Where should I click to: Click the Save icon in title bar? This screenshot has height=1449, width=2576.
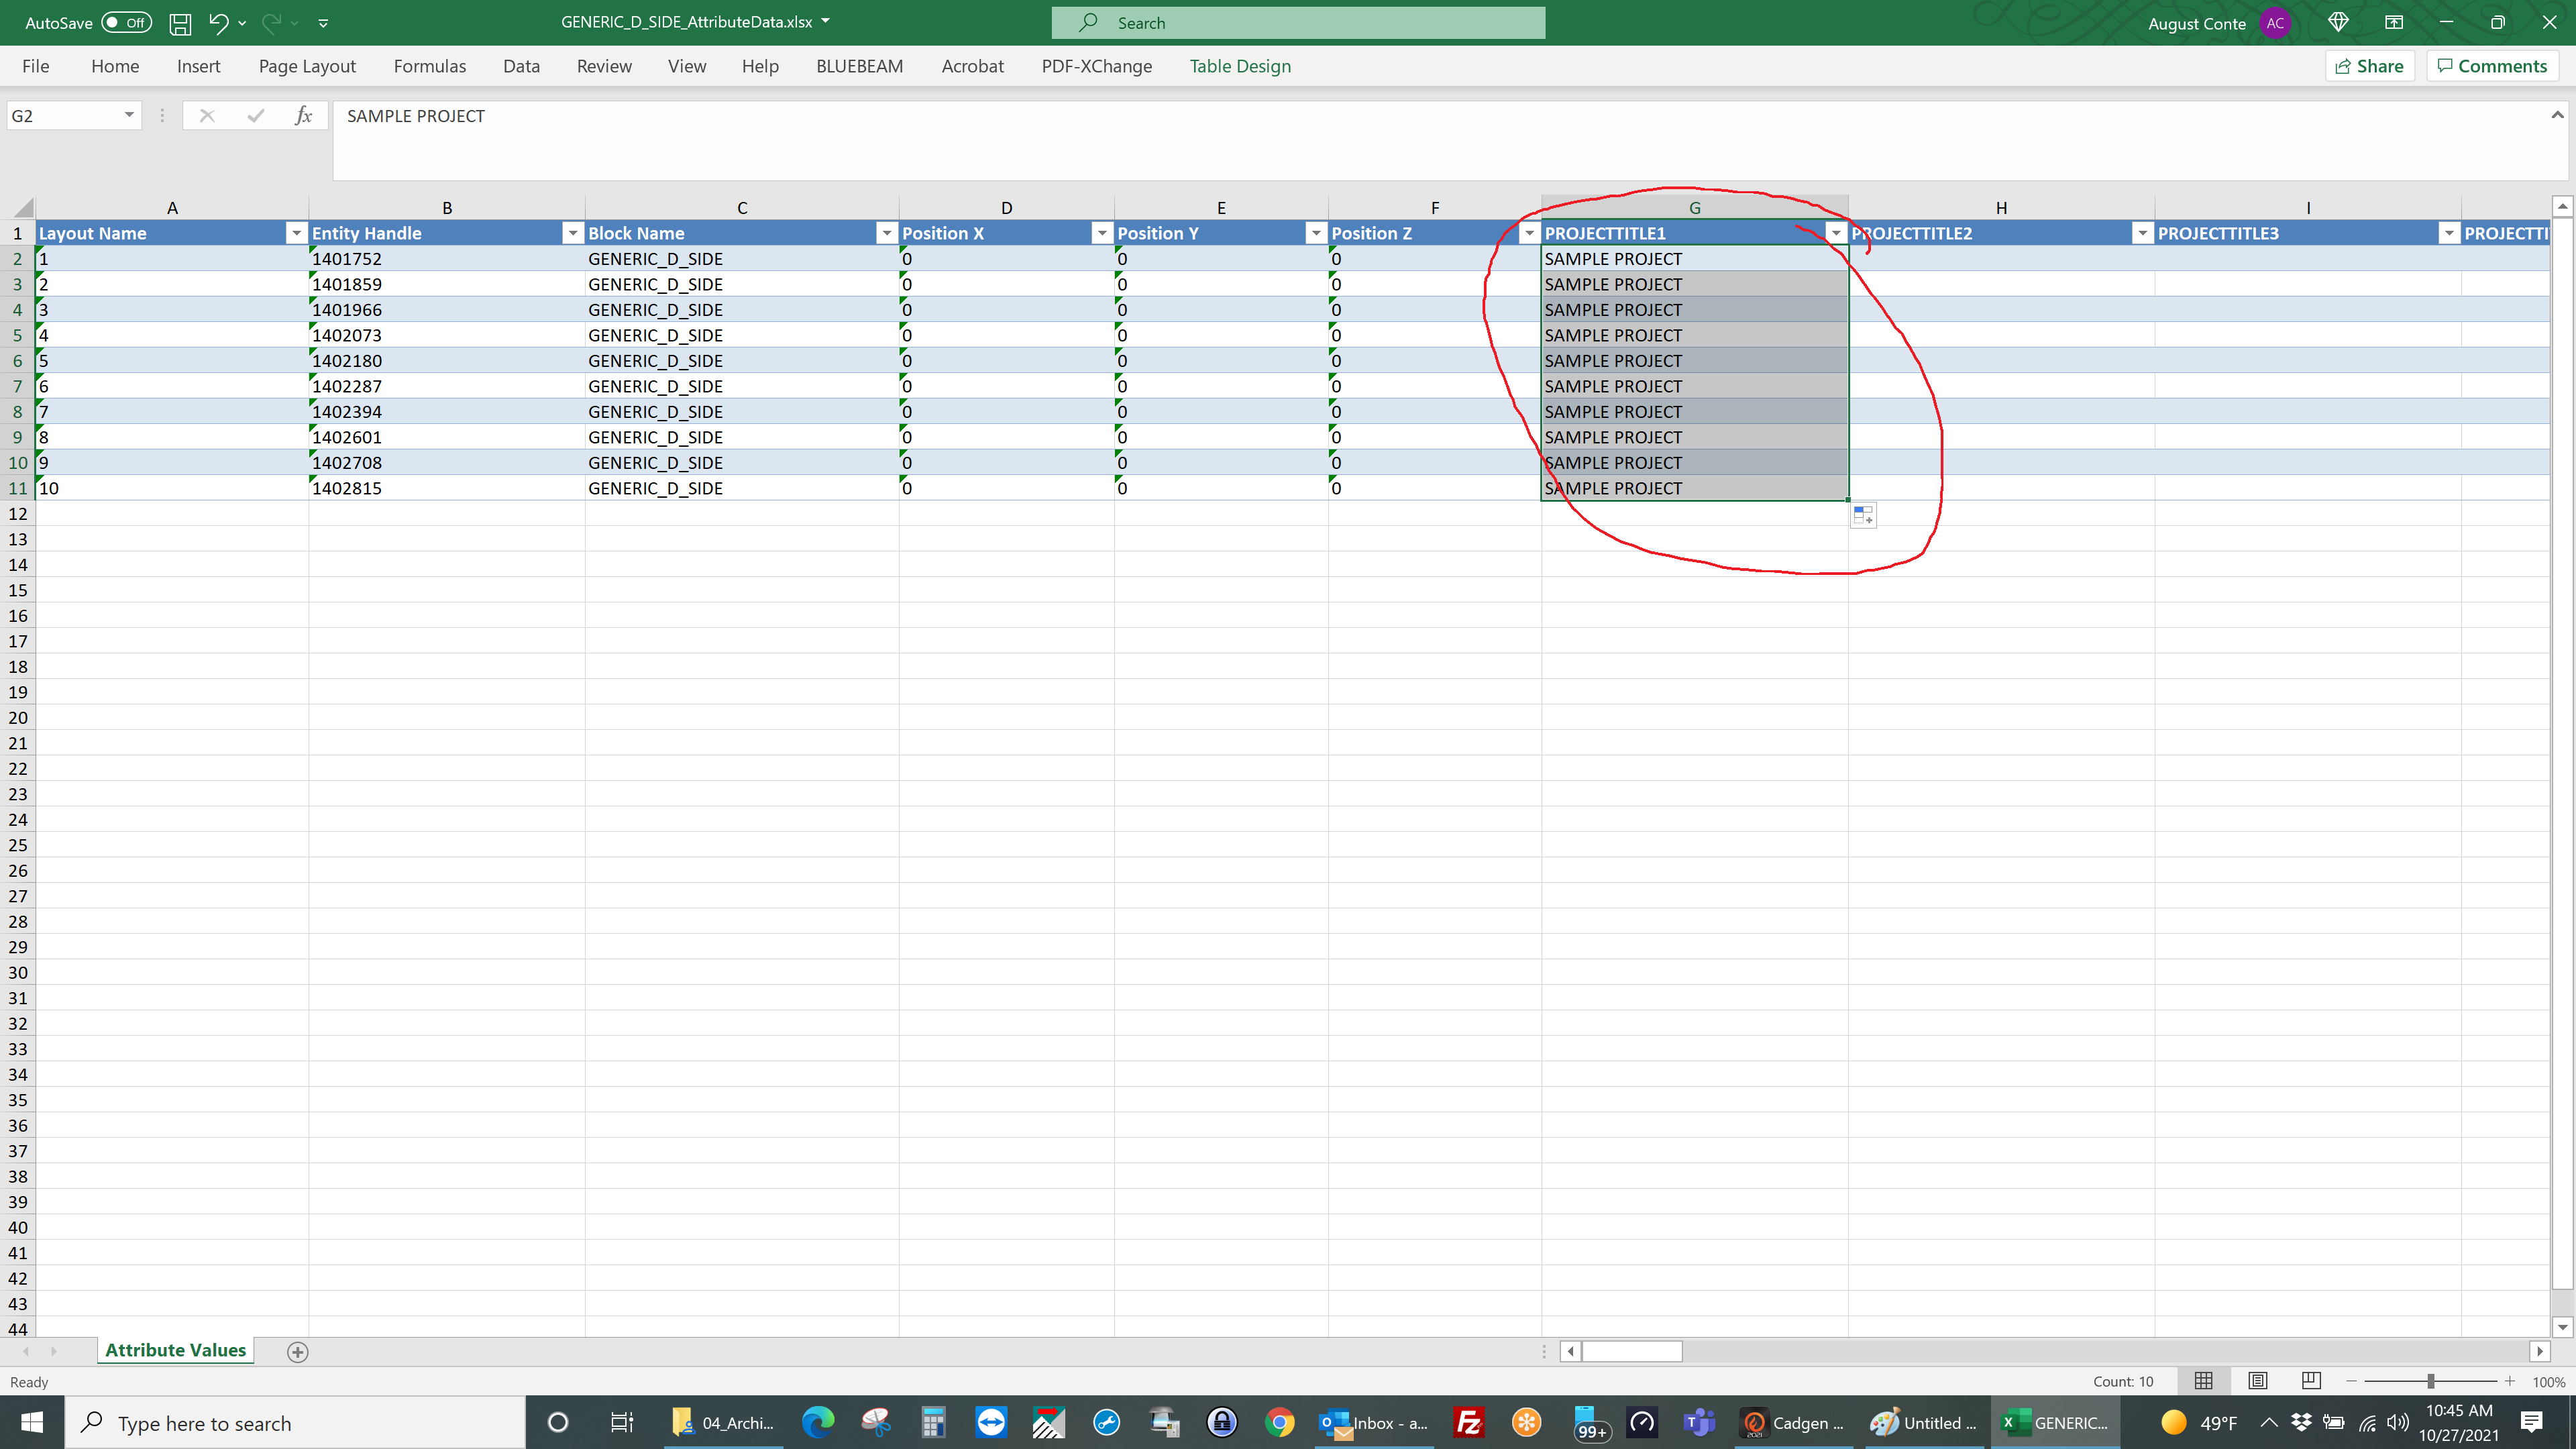[x=180, y=23]
